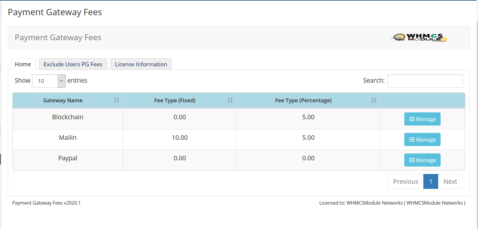The height and width of the screenshot is (229, 478).
Task: Expand the Show entries dropdown
Action: pos(49,81)
